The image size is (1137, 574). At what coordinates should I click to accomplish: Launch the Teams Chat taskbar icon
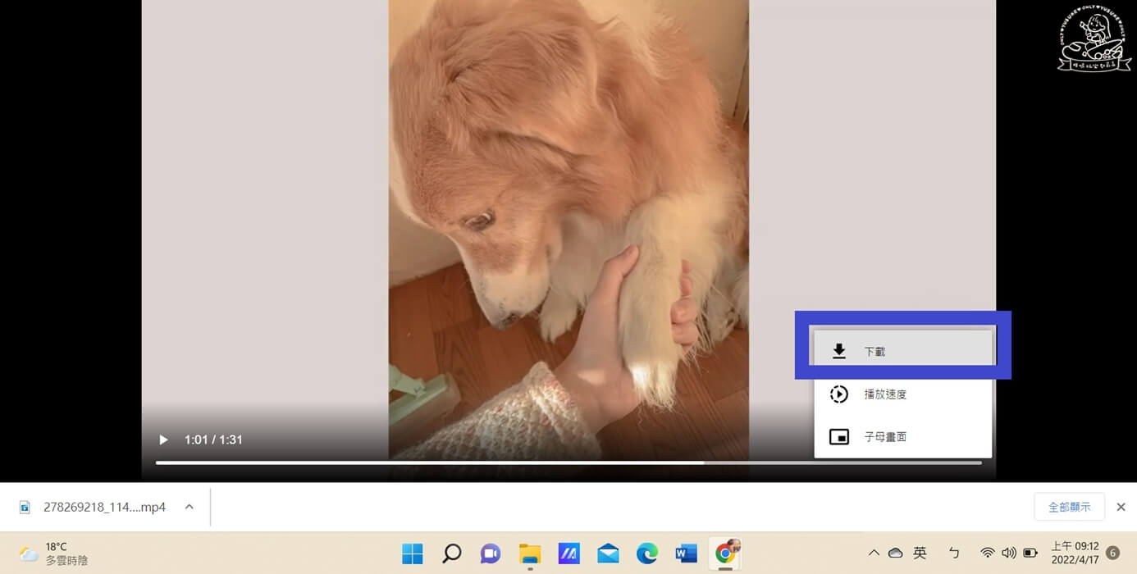(490, 554)
